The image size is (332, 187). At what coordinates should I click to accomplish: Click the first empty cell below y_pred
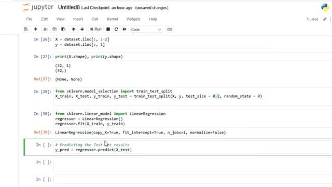pos(192,164)
